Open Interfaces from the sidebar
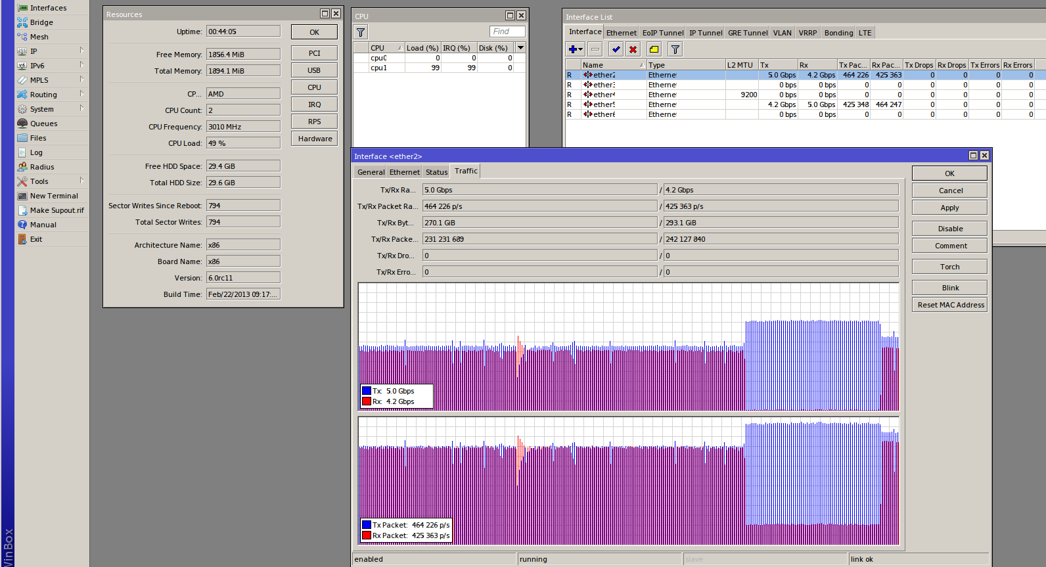The height and width of the screenshot is (567, 1046). tap(48, 8)
